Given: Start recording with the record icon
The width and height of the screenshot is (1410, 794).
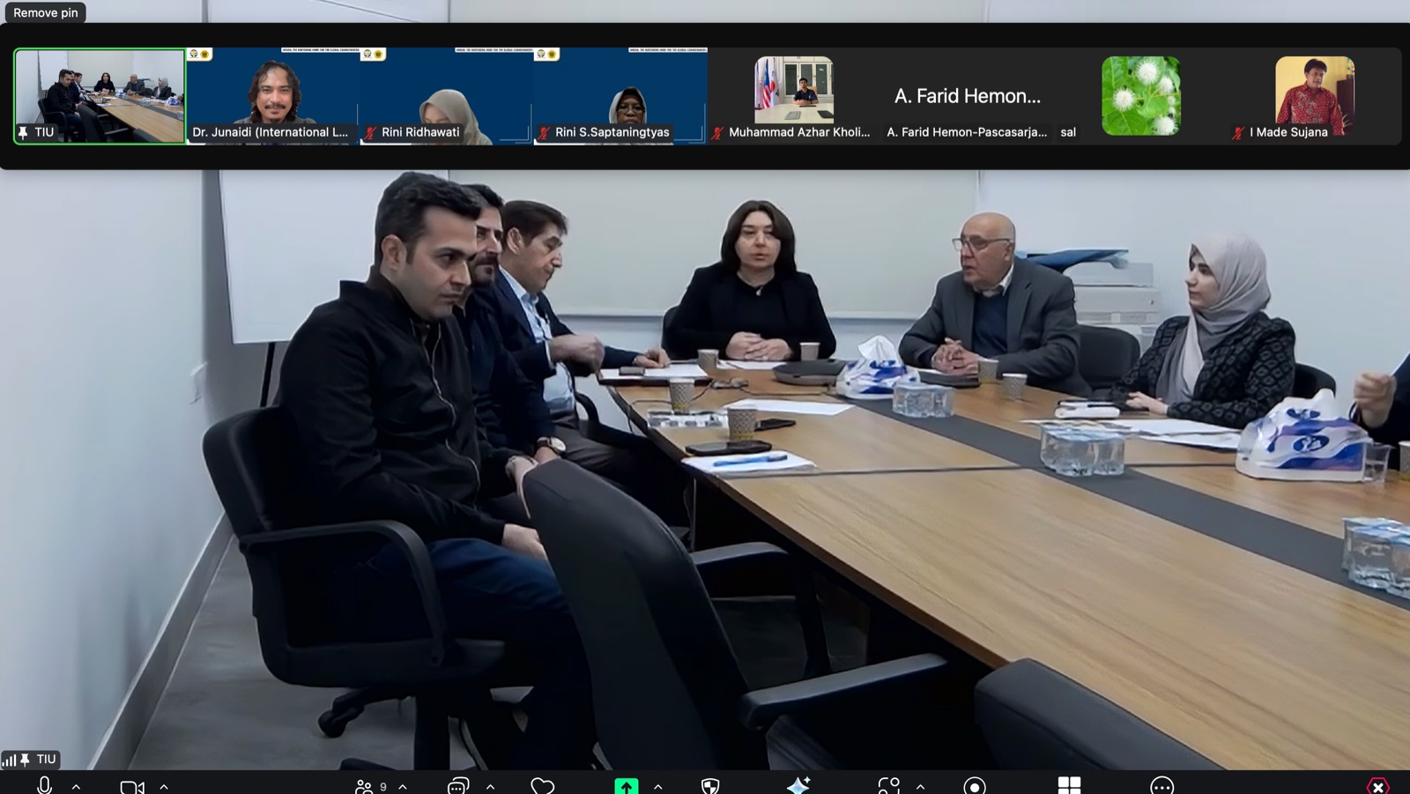Looking at the screenshot, I should (x=975, y=786).
